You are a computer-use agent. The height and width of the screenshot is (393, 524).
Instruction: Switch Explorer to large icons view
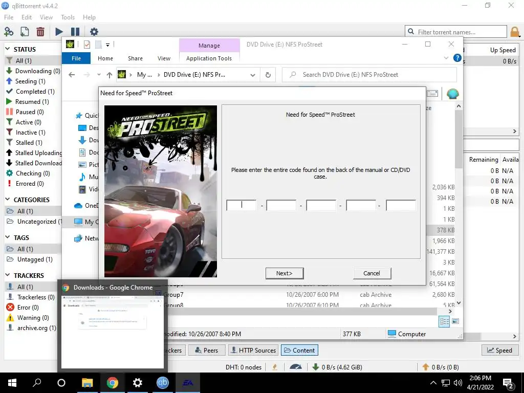click(455, 321)
